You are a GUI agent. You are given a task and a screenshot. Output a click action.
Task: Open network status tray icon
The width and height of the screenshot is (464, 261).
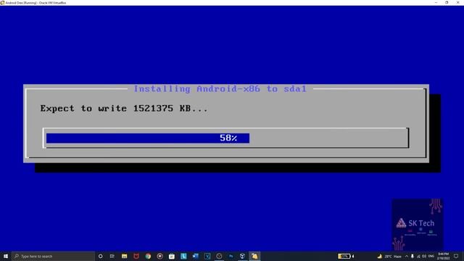pyautogui.click(x=418, y=256)
